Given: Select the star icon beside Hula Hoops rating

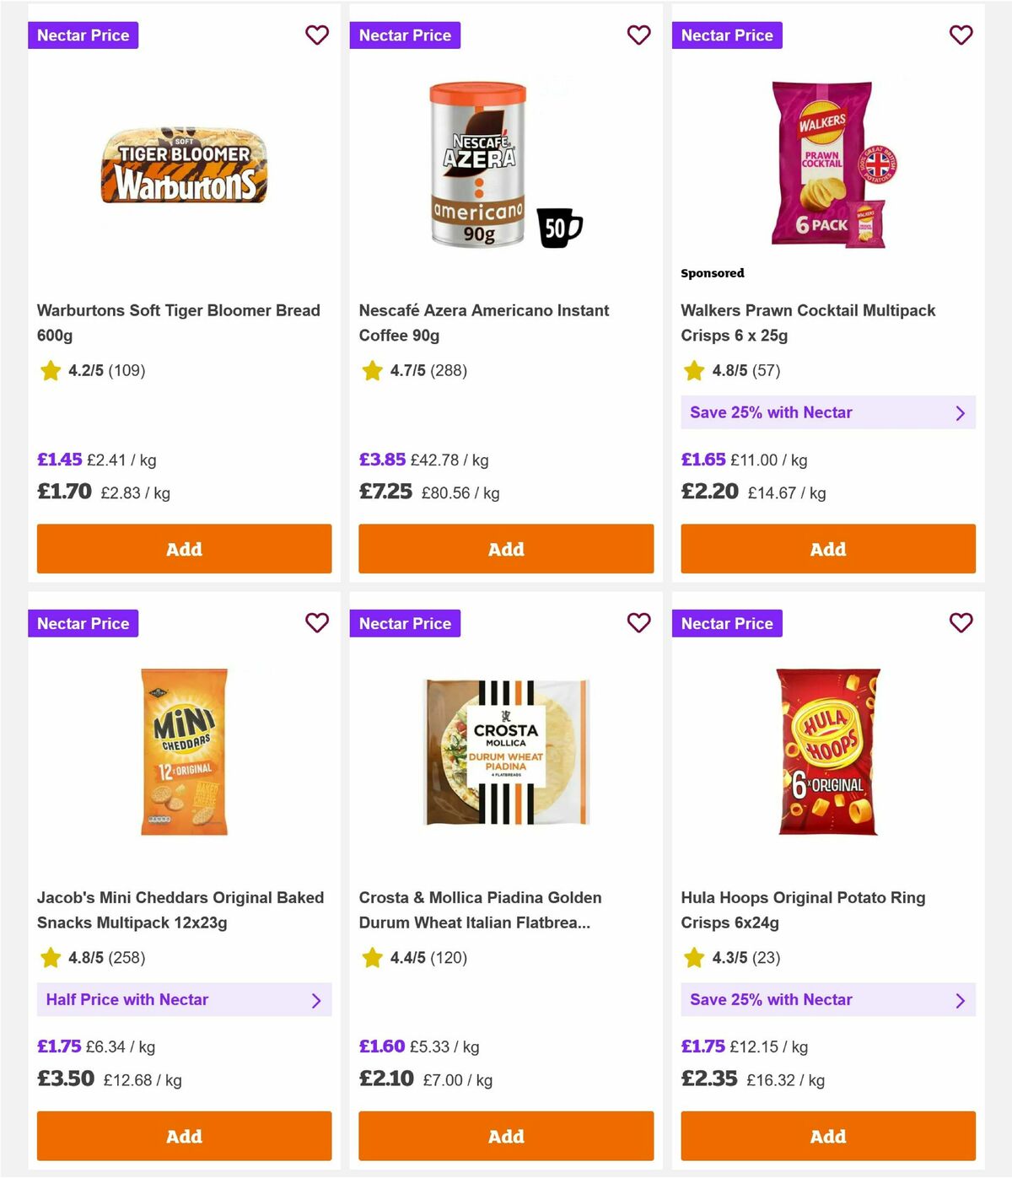Looking at the screenshot, I should (694, 958).
